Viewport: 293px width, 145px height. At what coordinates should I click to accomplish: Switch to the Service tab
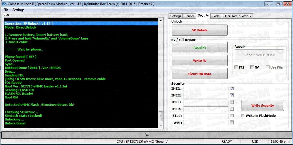189,16
